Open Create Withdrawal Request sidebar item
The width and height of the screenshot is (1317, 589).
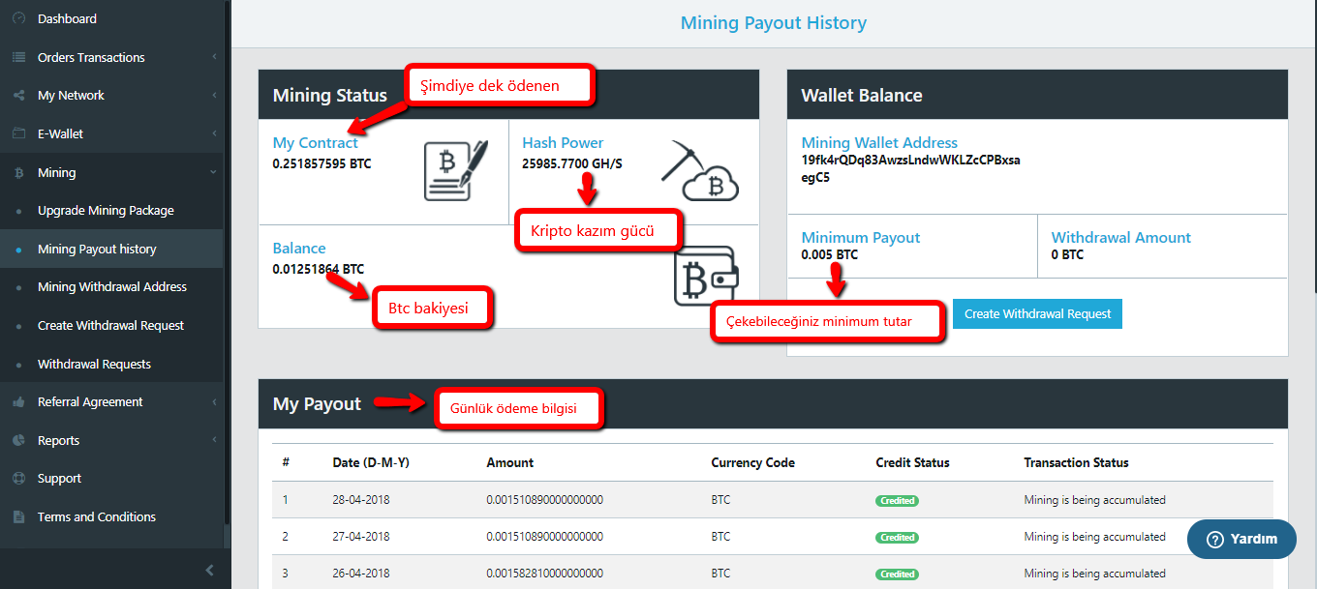(x=111, y=326)
